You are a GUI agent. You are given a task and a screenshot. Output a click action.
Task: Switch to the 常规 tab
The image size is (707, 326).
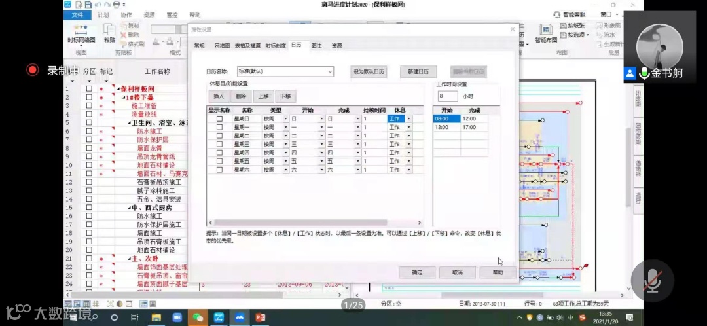(x=199, y=46)
